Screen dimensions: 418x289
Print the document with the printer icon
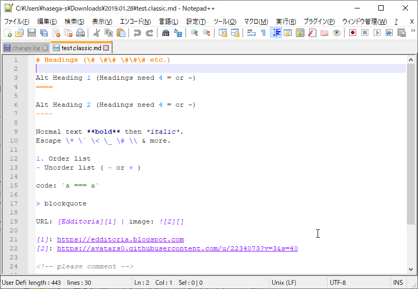(x=80, y=33)
